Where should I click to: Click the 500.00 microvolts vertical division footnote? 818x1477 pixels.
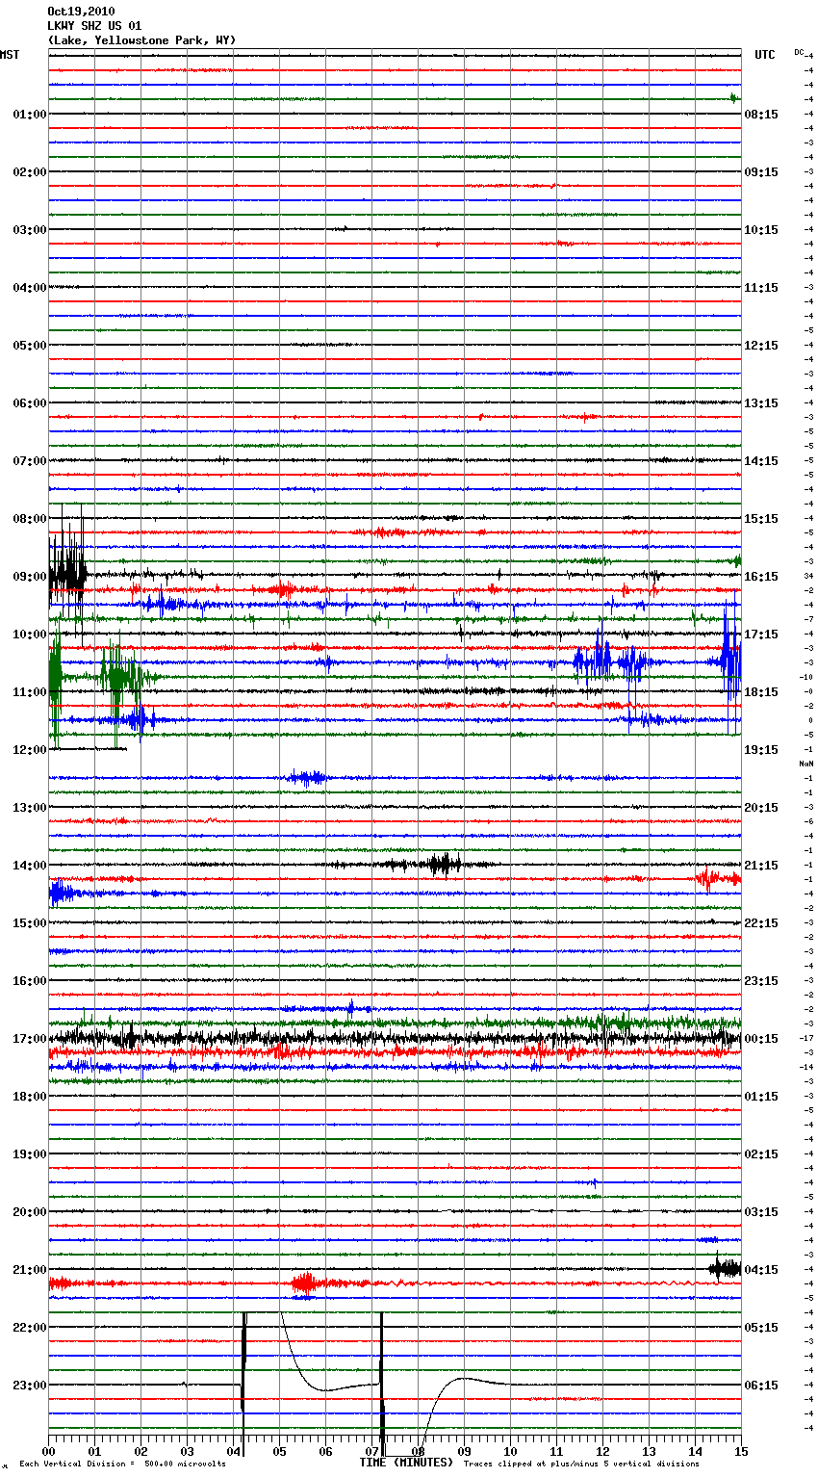click(122, 1464)
